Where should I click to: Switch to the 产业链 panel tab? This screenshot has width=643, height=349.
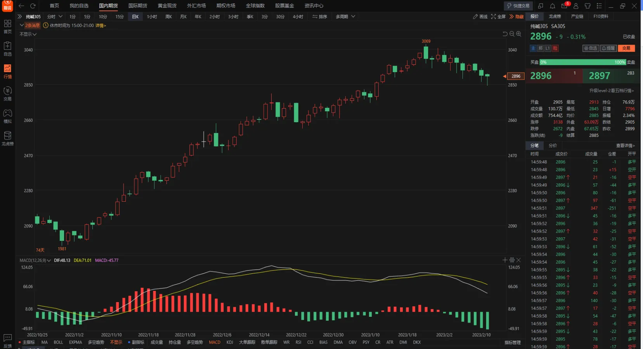click(x=577, y=16)
